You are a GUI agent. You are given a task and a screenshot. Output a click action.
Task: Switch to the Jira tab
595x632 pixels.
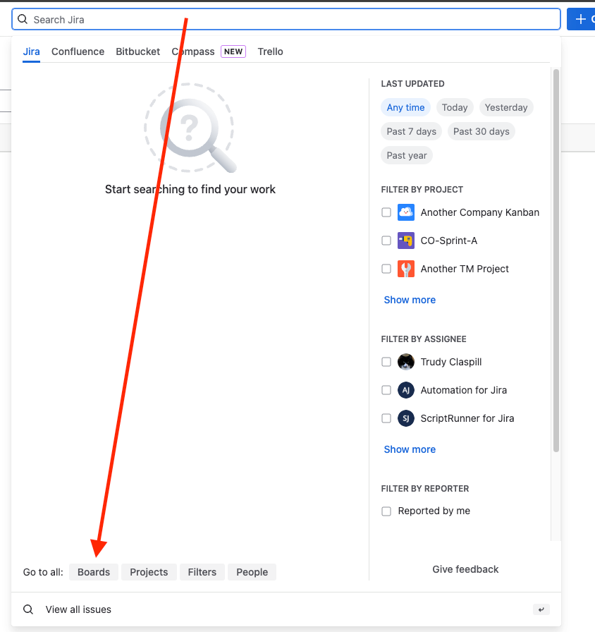31,51
